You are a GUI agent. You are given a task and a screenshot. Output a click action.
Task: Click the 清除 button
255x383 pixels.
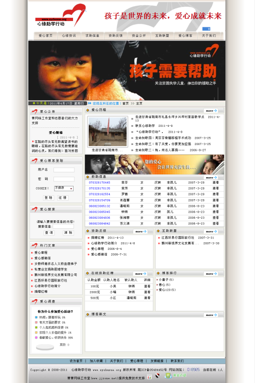(68, 233)
